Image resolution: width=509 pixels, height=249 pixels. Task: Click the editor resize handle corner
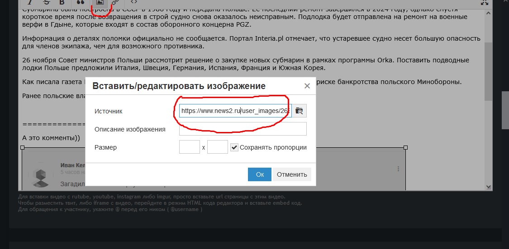489,187
